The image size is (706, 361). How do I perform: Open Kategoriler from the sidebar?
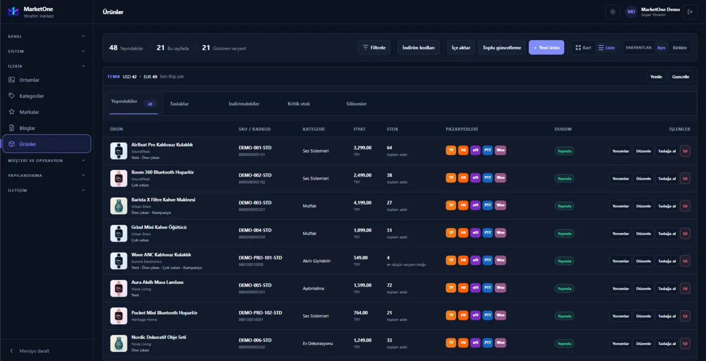pos(46,96)
